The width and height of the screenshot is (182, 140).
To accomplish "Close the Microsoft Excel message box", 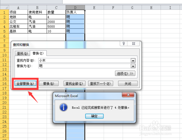I will pyautogui.click(x=128, y=95).
